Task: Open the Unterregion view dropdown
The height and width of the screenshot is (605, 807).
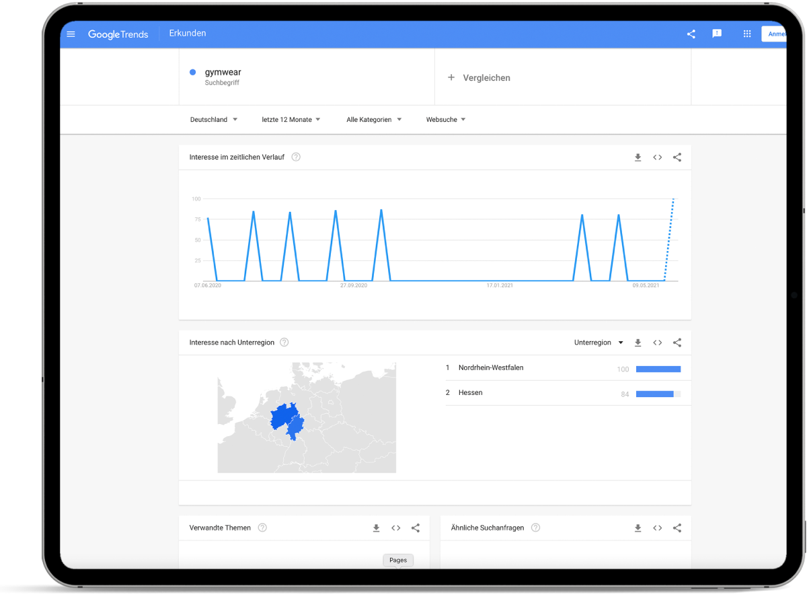Action: coord(599,343)
